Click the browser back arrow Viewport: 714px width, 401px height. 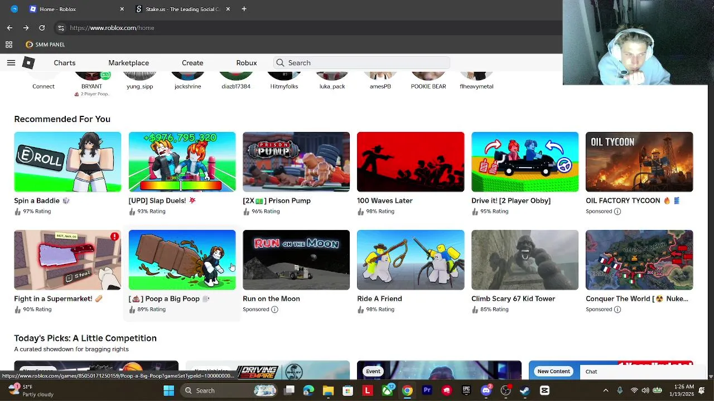[9, 28]
